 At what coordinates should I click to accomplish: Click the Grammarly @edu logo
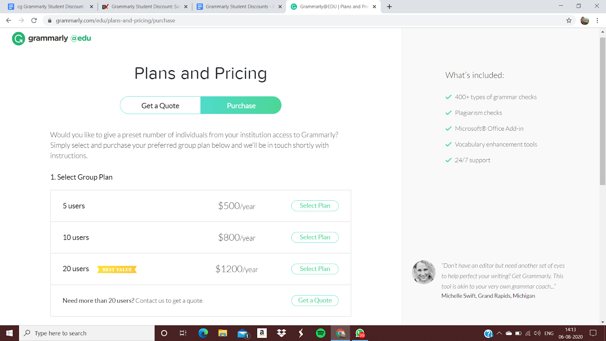coord(51,38)
